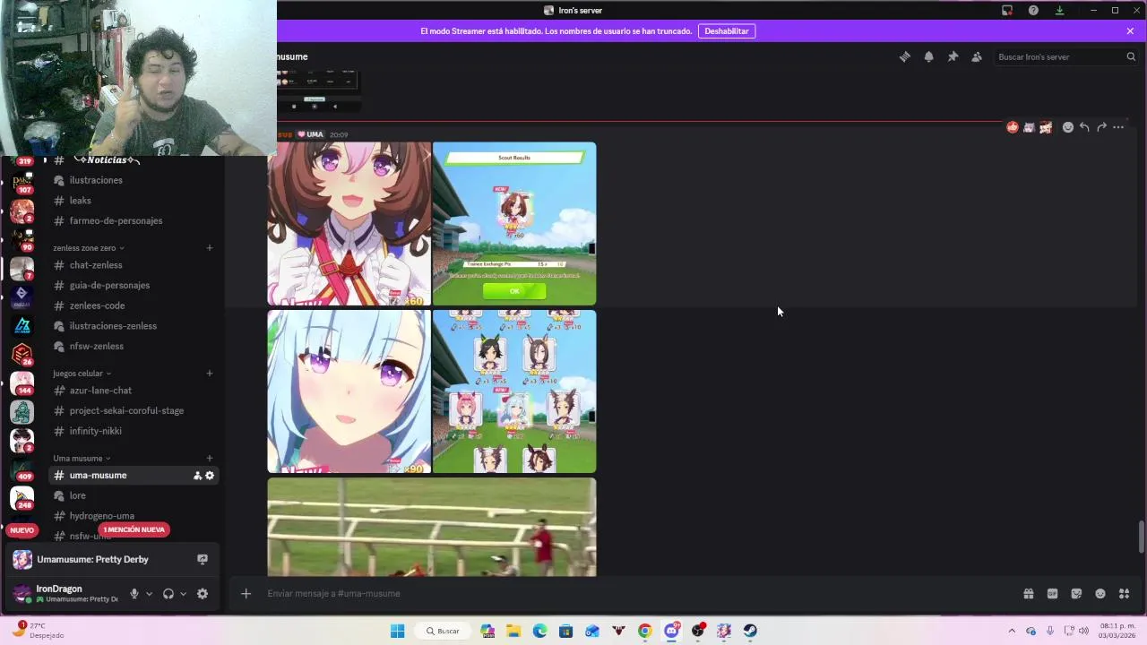1147x645 pixels.
Task: Open notification settings bell icon
Action: click(929, 56)
